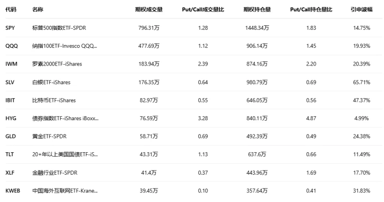The image size is (384, 202).
Task: Click the 期权成交量 column header
Action: tap(148, 10)
